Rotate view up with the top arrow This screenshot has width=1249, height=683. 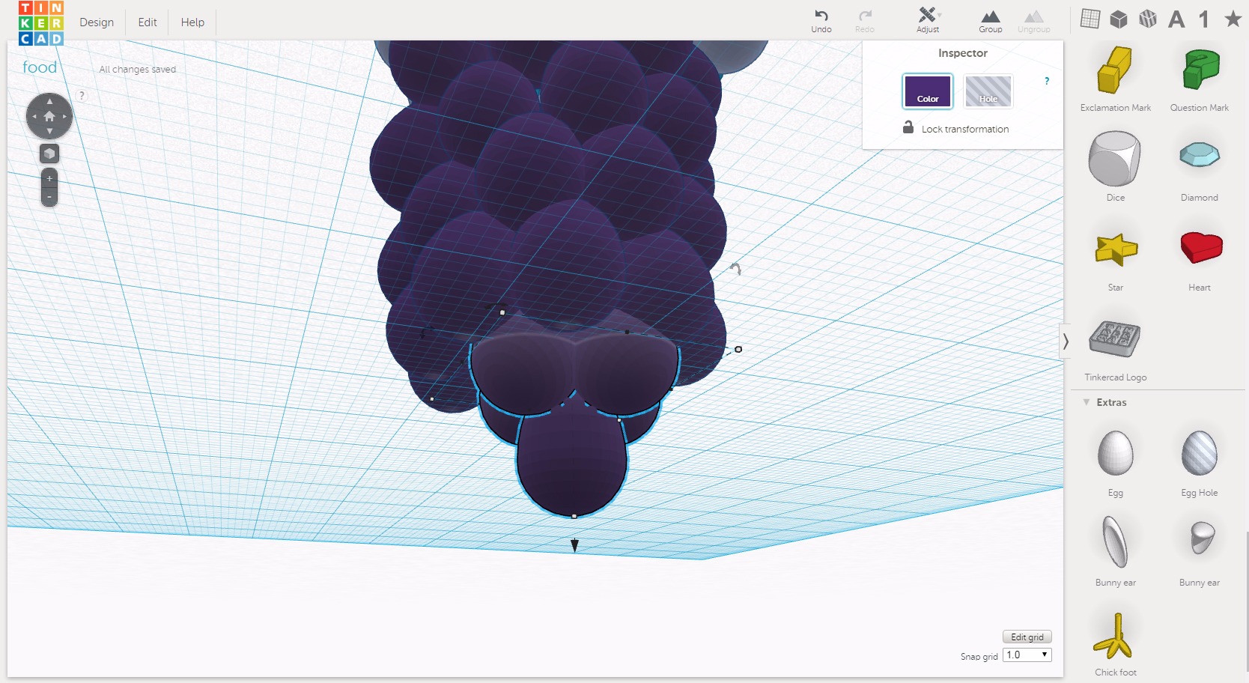click(x=49, y=101)
